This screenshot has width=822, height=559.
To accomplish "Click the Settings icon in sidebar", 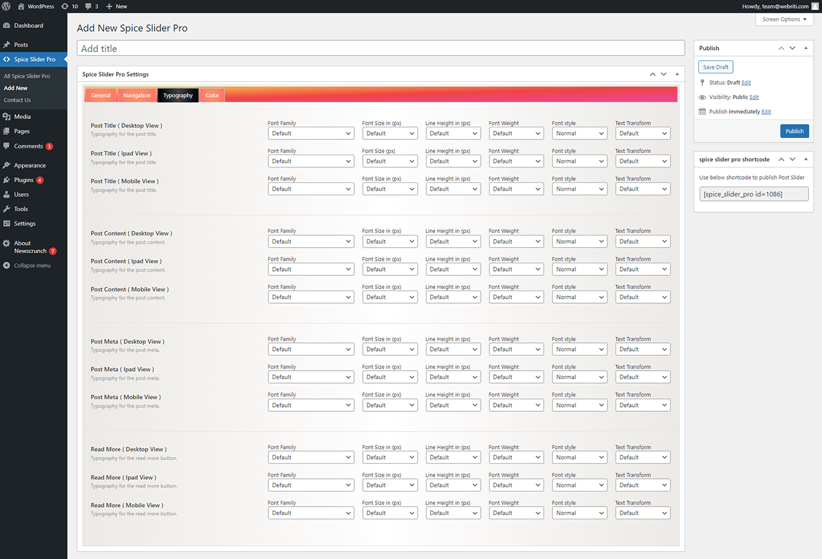I will (7, 223).
